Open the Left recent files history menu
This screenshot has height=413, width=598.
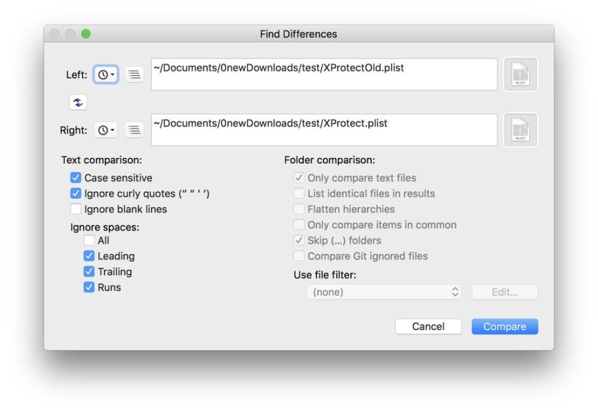(106, 75)
